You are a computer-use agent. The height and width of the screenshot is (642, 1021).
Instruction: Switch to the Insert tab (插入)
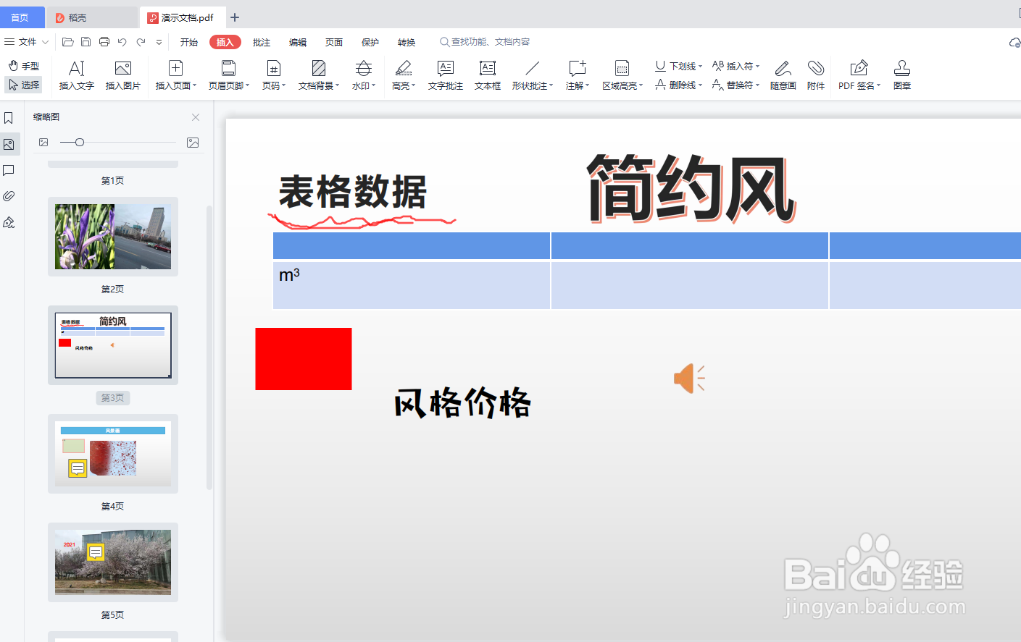[225, 42]
